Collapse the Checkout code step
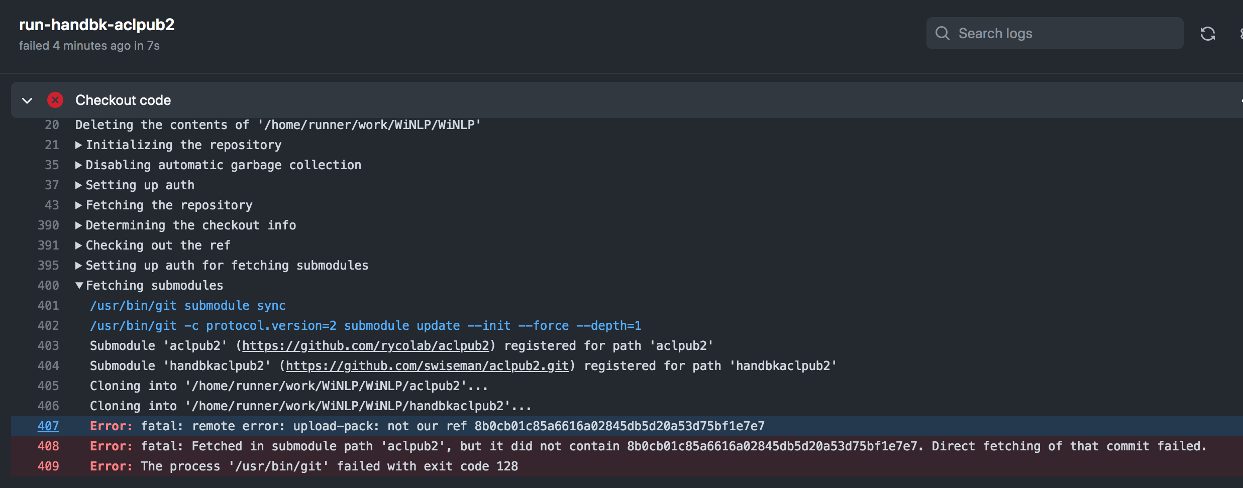 (x=27, y=100)
